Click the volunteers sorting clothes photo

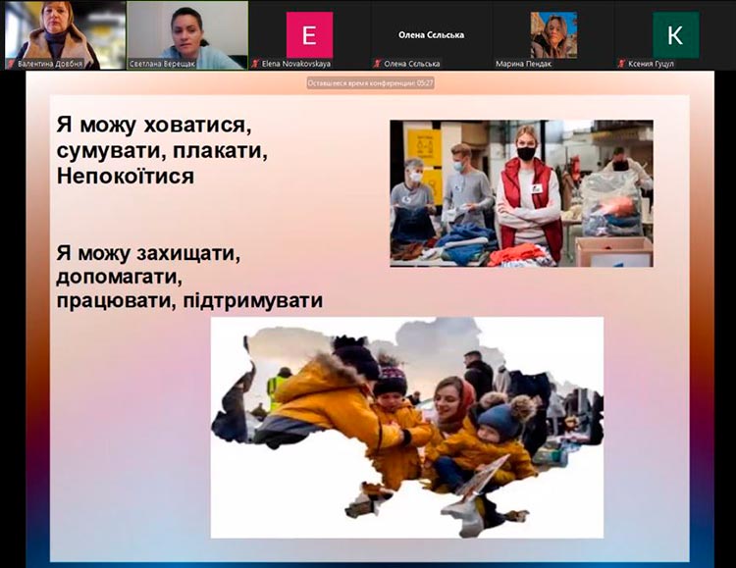[x=520, y=192]
